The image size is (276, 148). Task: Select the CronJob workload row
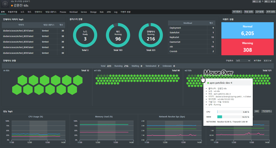[x=192, y=51]
